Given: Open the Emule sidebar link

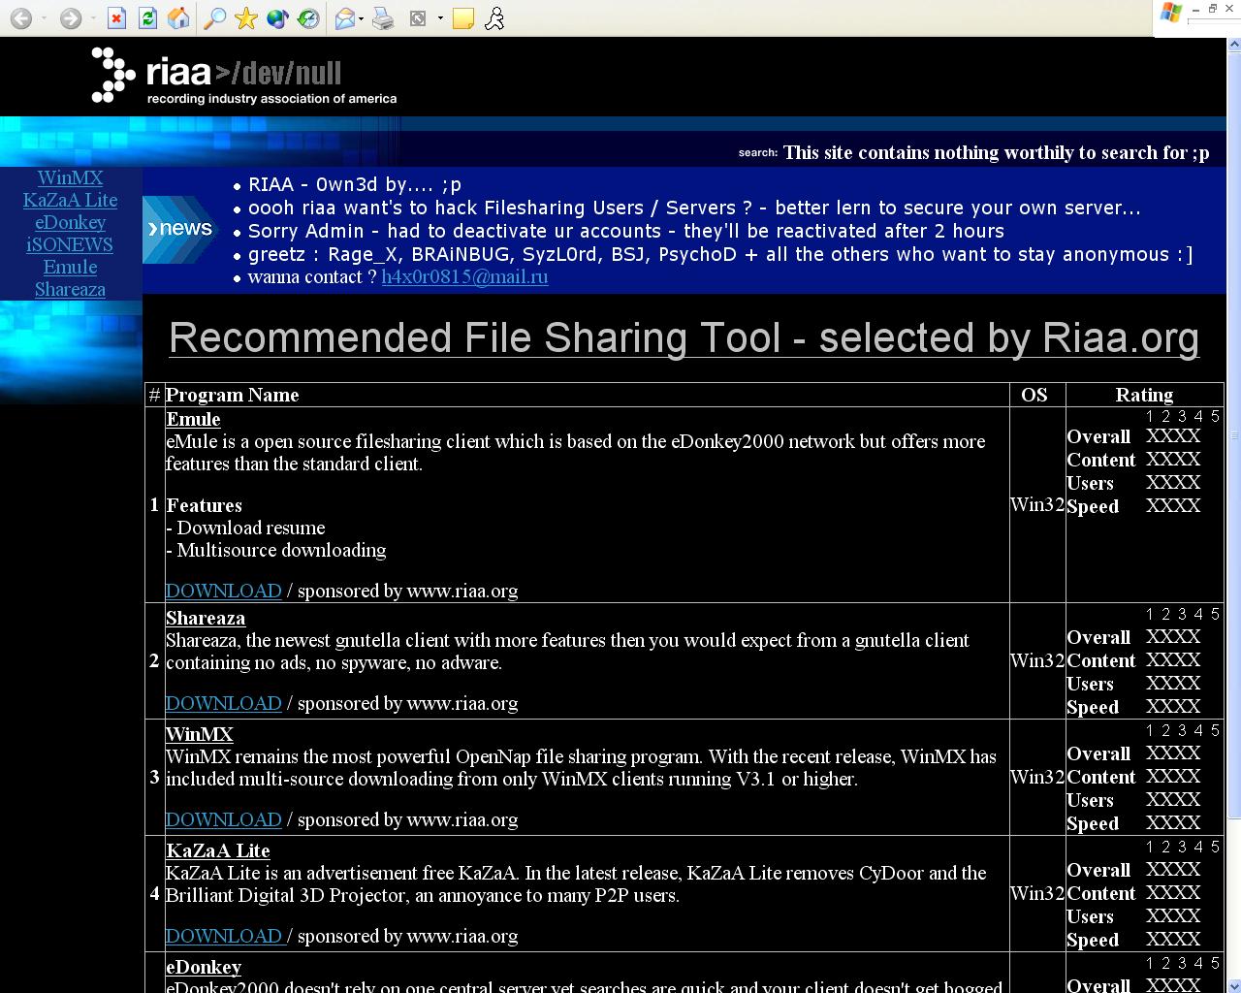Looking at the screenshot, I should 70,267.
